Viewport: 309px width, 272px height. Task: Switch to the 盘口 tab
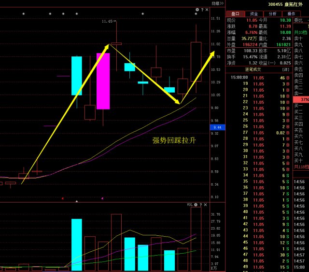tap(235, 14)
